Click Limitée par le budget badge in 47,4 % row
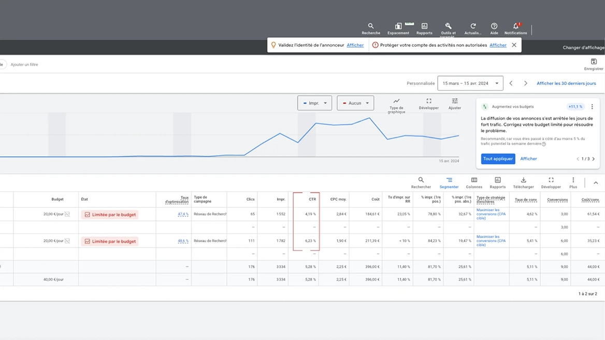The height and width of the screenshot is (340, 605). pos(110,214)
